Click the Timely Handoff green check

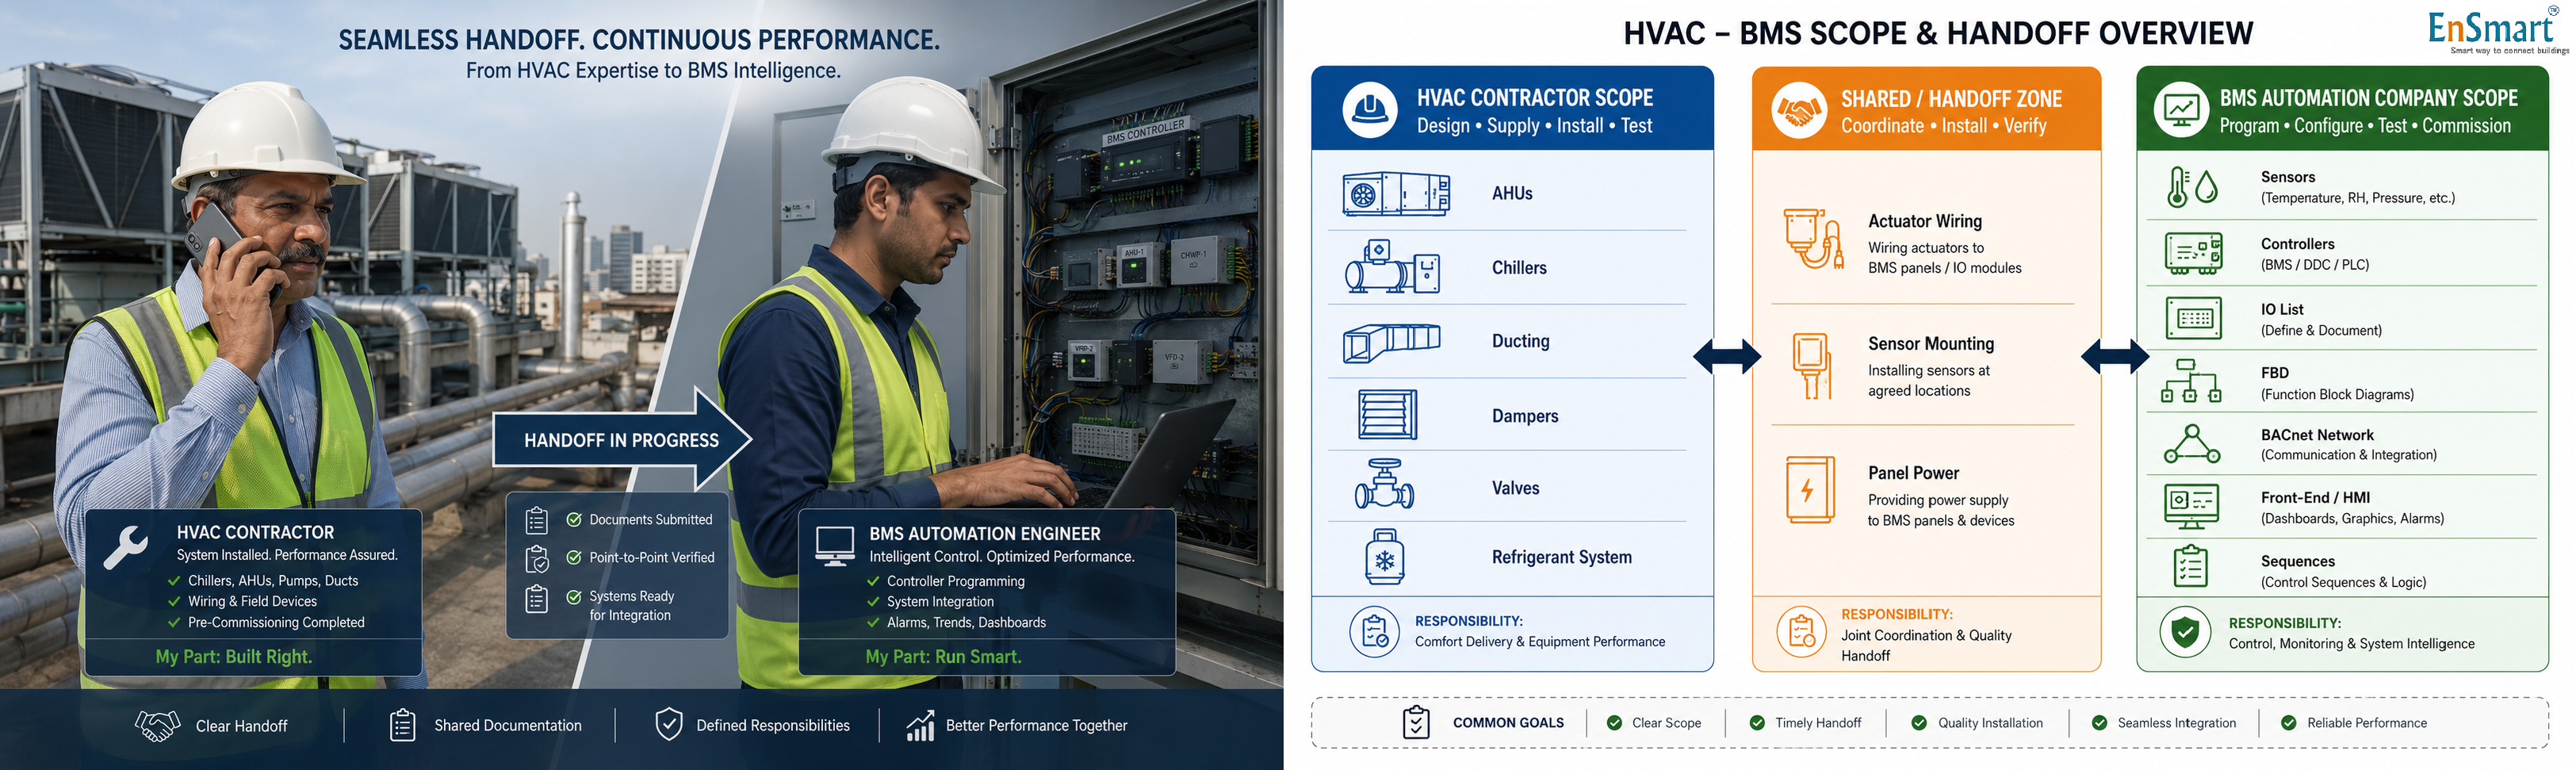1757,723
